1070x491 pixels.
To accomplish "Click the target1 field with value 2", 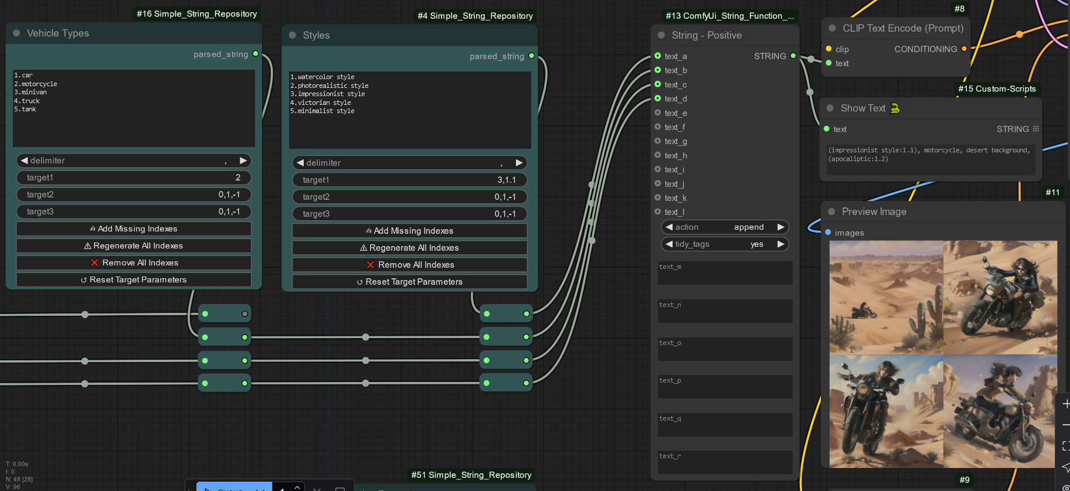I will click(x=134, y=178).
